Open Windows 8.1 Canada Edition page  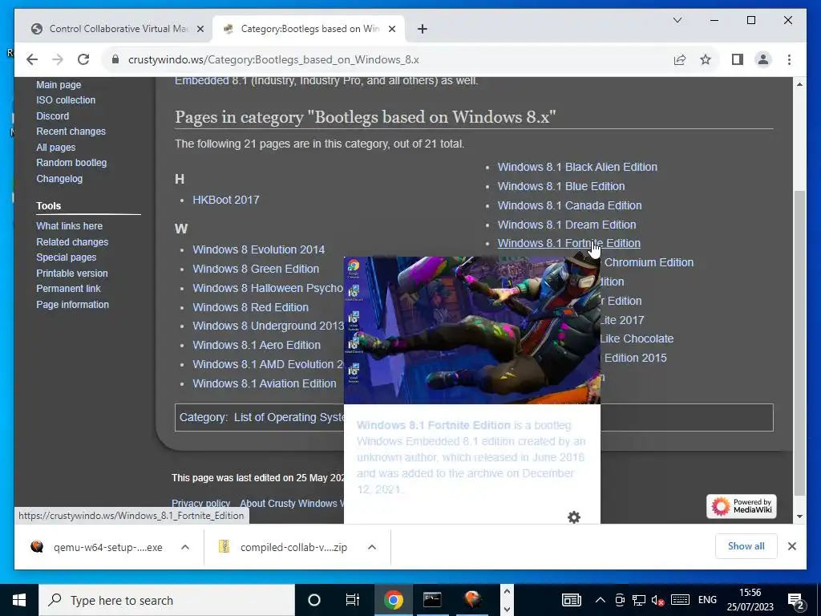click(x=570, y=205)
